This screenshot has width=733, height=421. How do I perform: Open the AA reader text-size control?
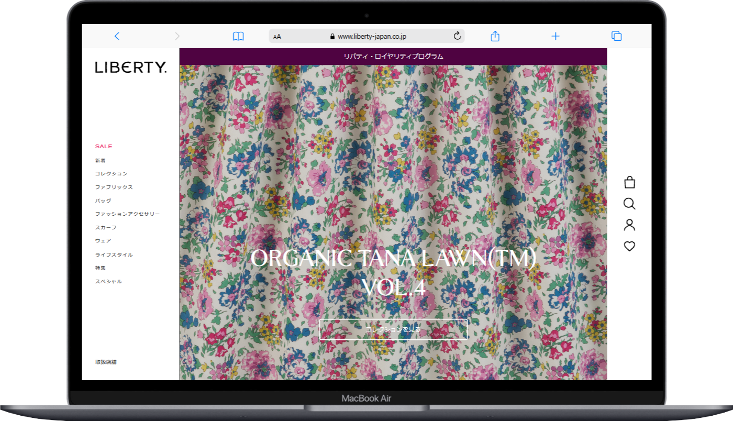tap(277, 37)
